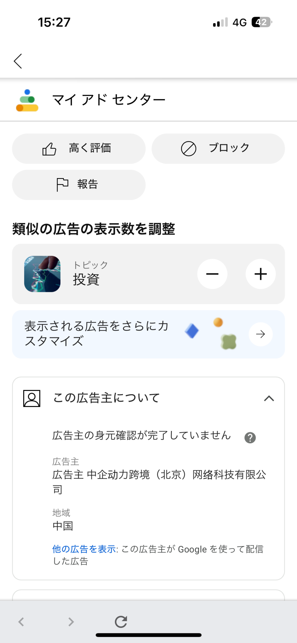Tap the My Ad Center logo
Viewport: 297px width, 643px height.
27,100
